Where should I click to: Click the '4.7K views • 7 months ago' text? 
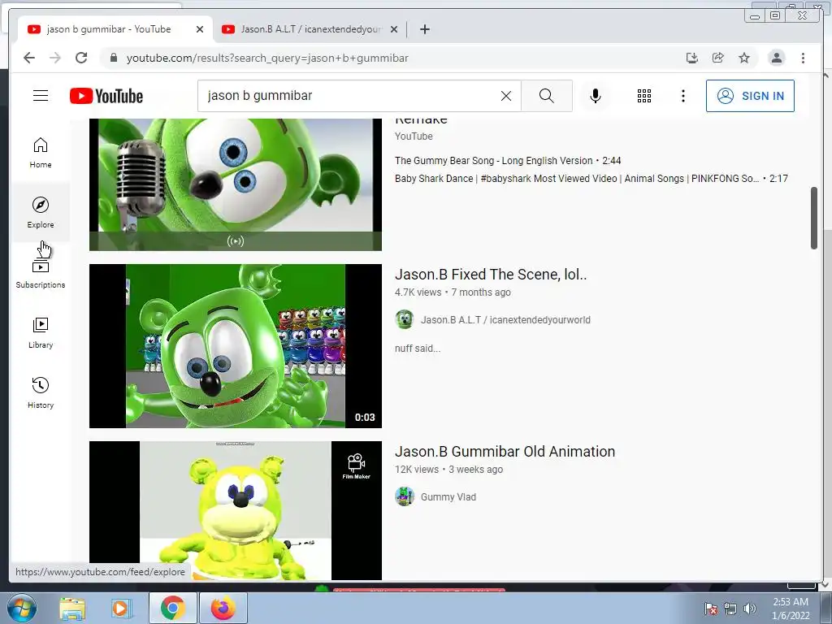pos(453,292)
